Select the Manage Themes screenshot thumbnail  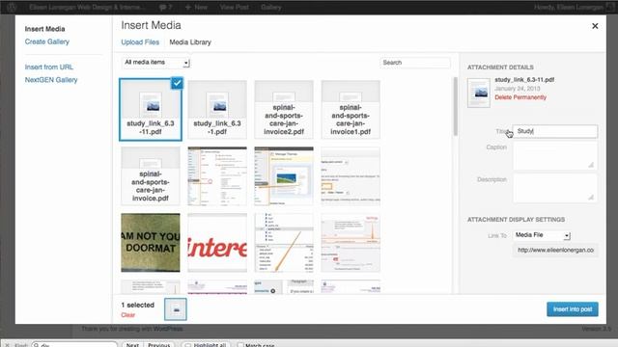[x=284, y=175]
